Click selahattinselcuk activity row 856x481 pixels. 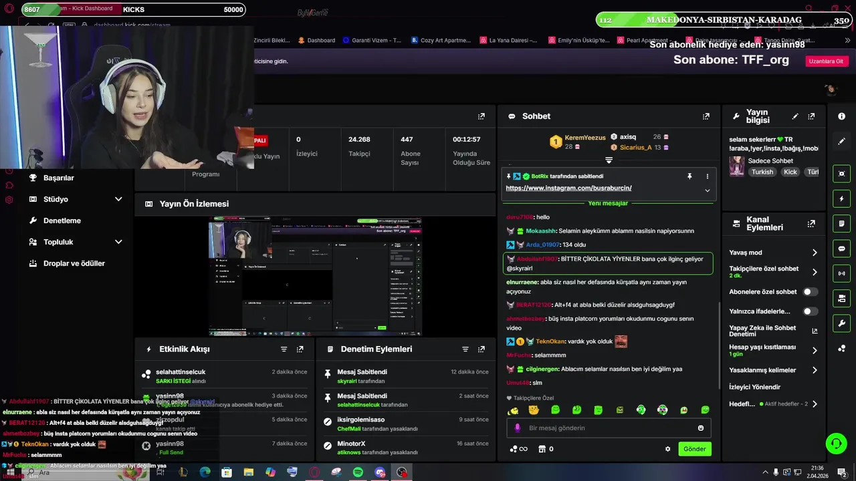(225, 376)
